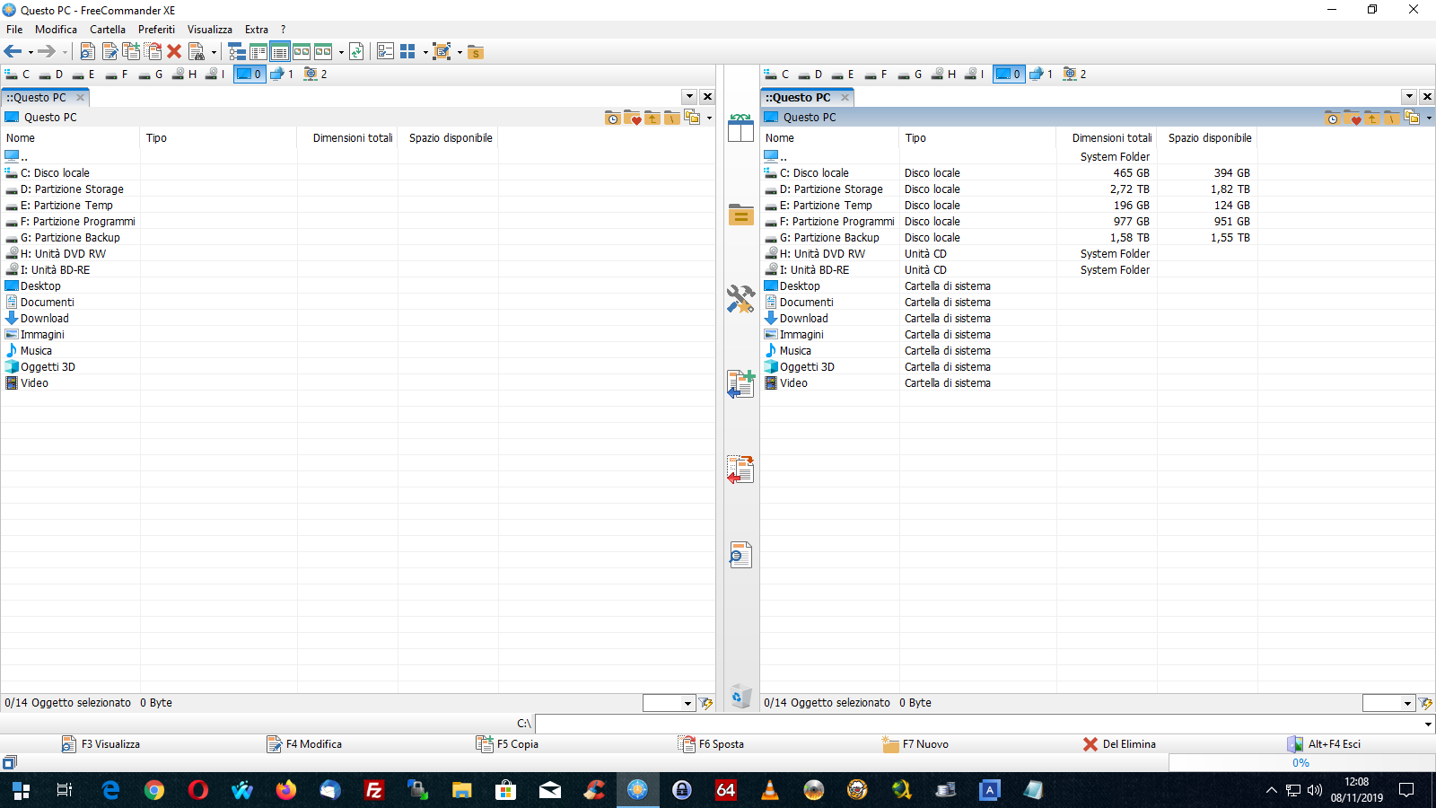Viewport: 1436px width, 808px height.
Task: Switch to Details view mode in toolbar
Action: 280,52
